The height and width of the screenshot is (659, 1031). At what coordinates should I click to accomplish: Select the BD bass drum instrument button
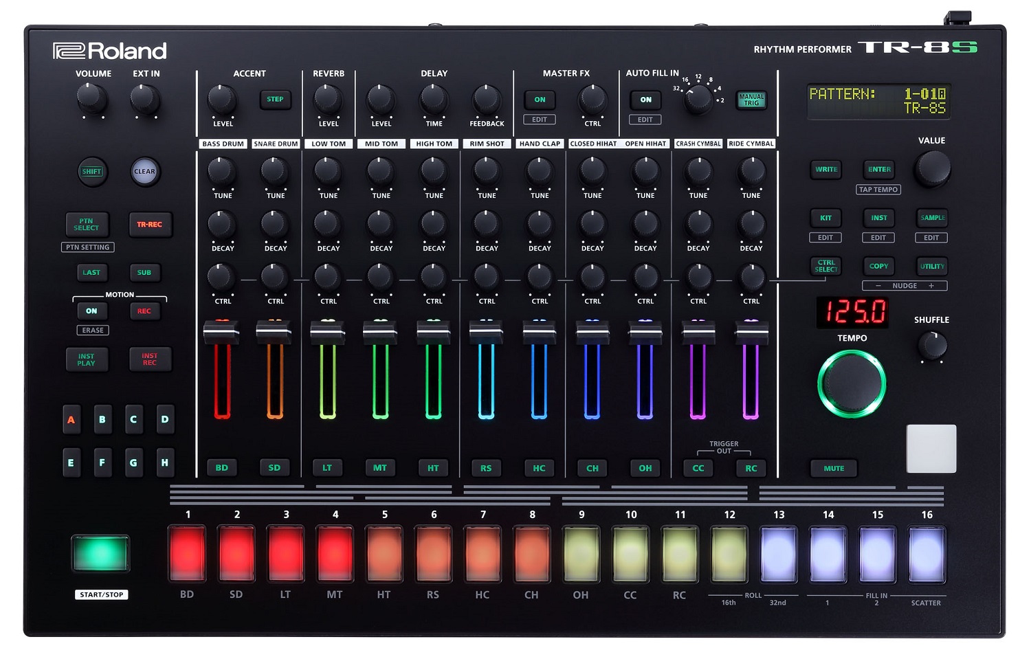[221, 468]
